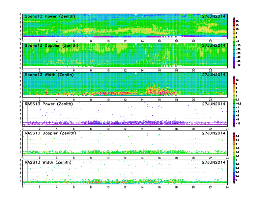The height and width of the screenshot is (201, 261).
Task: Click the 27JUN2014 date in RASS13 Power panel
Action: coord(214,104)
